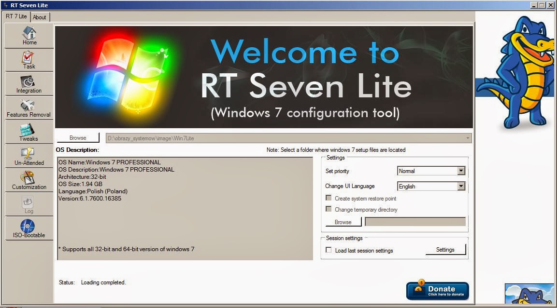Click the 'Version:6.1.7600.16385' line

click(x=90, y=199)
